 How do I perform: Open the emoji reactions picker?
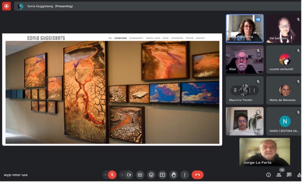coord(151,175)
